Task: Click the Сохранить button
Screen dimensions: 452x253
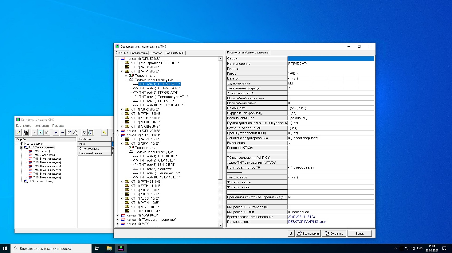Action: (334, 234)
